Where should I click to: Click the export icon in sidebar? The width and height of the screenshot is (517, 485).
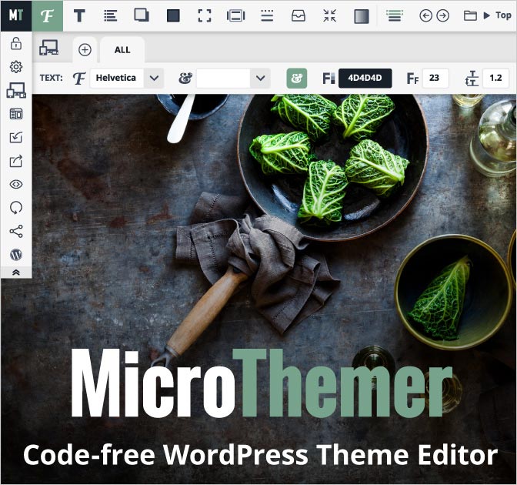[x=16, y=161]
